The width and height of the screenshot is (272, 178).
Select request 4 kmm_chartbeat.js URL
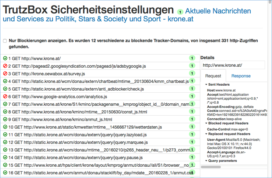click(x=99, y=81)
